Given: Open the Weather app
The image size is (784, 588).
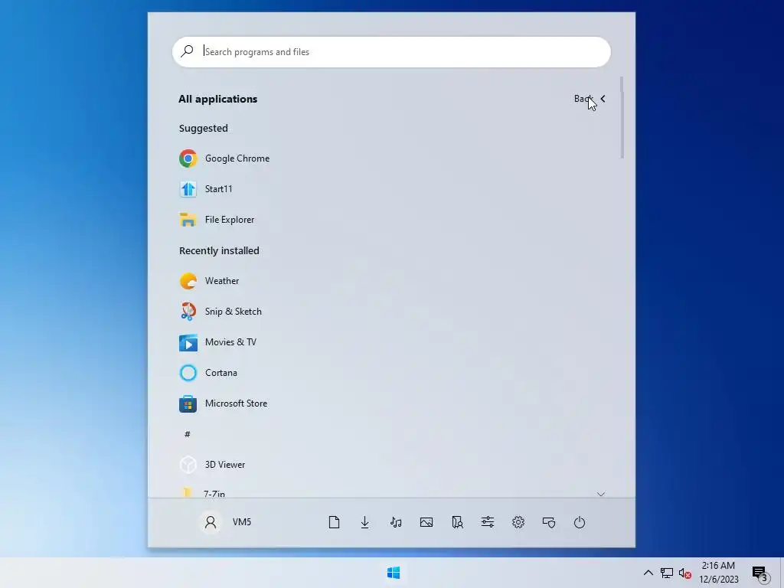Looking at the screenshot, I should click(x=210, y=281).
